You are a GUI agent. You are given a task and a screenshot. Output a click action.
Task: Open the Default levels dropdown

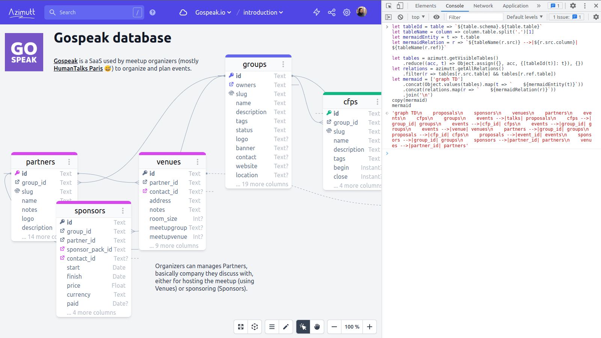click(x=524, y=17)
